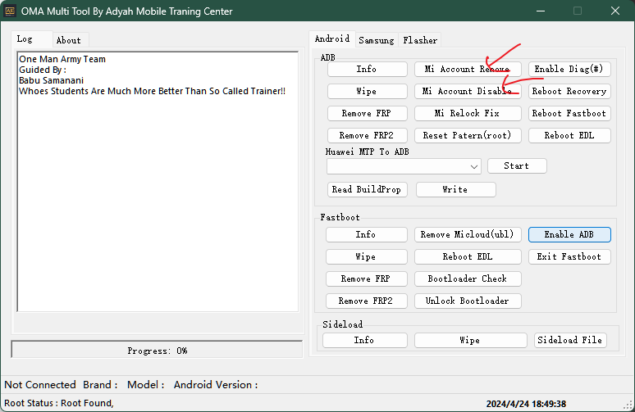Image resolution: width=635 pixels, height=412 pixels.
Task: Click ADB Reboot EDL button
Action: click(569, 135)
